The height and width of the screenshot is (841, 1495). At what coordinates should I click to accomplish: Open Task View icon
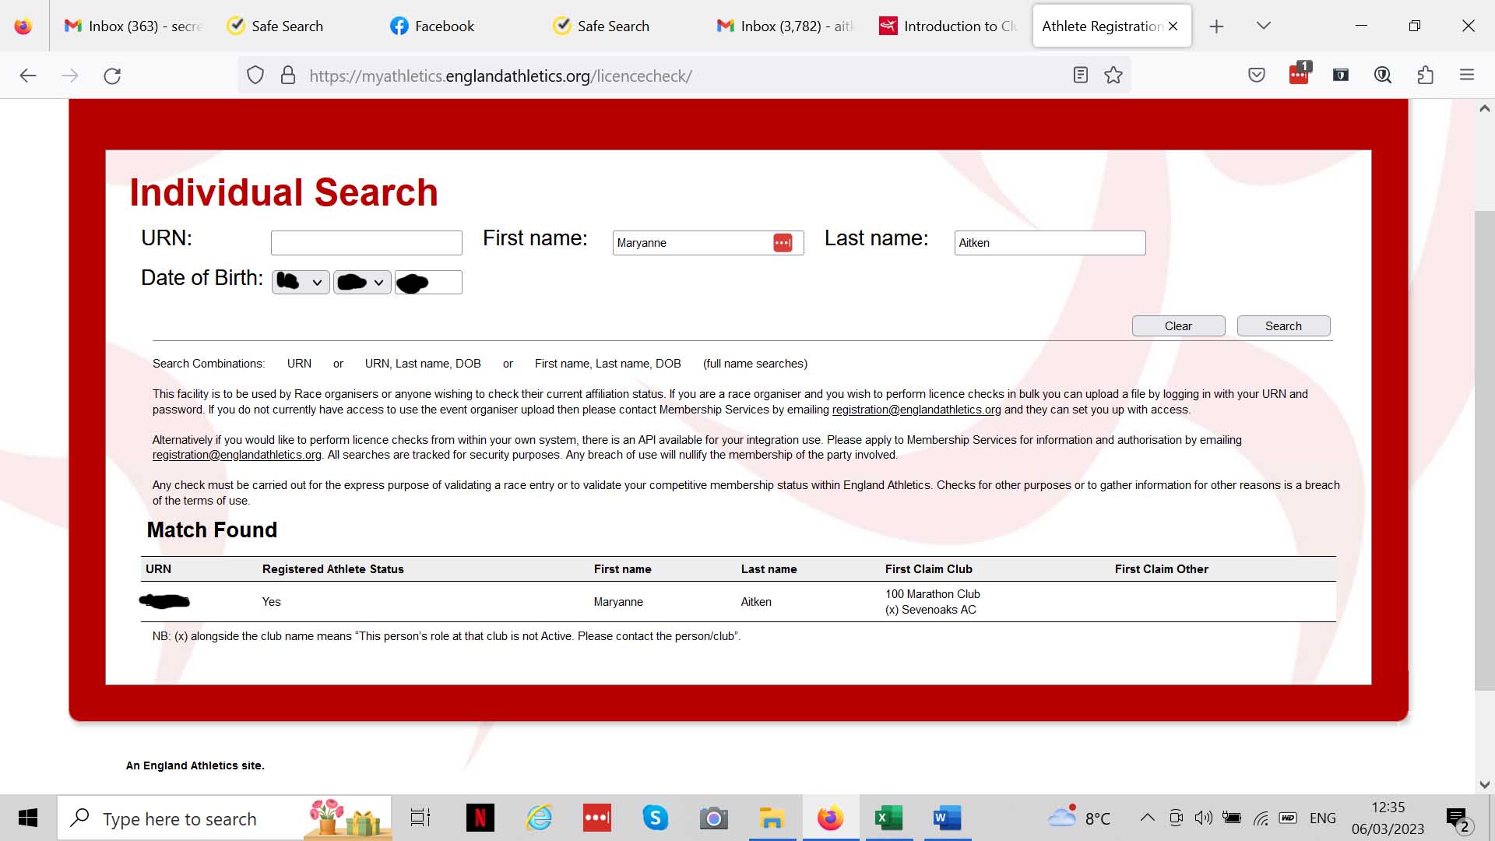(420, 818)
